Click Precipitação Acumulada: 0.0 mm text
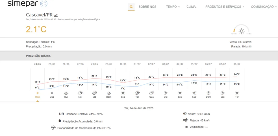This screenshot has height=136, width=278. (83, 122)
